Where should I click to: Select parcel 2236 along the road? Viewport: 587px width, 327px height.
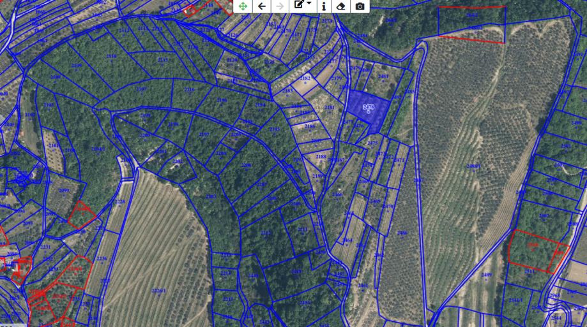click(102, 259)
